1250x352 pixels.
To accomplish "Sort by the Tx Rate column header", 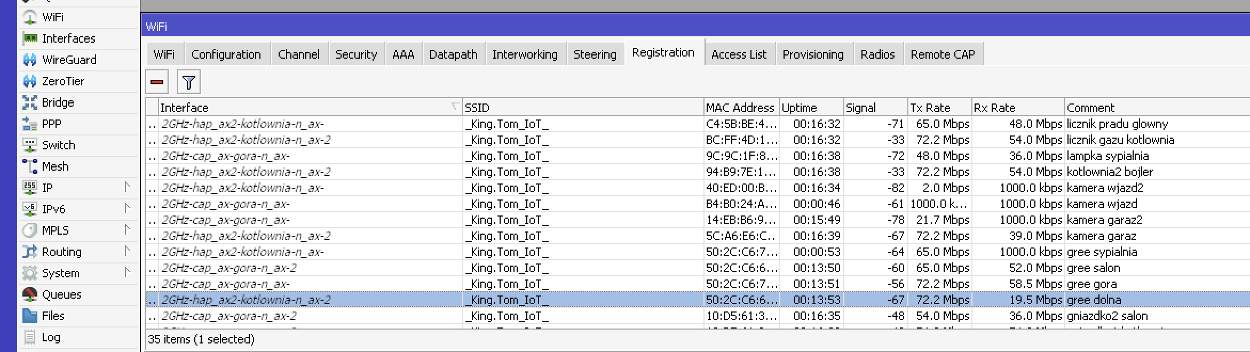I will [939, 107].
